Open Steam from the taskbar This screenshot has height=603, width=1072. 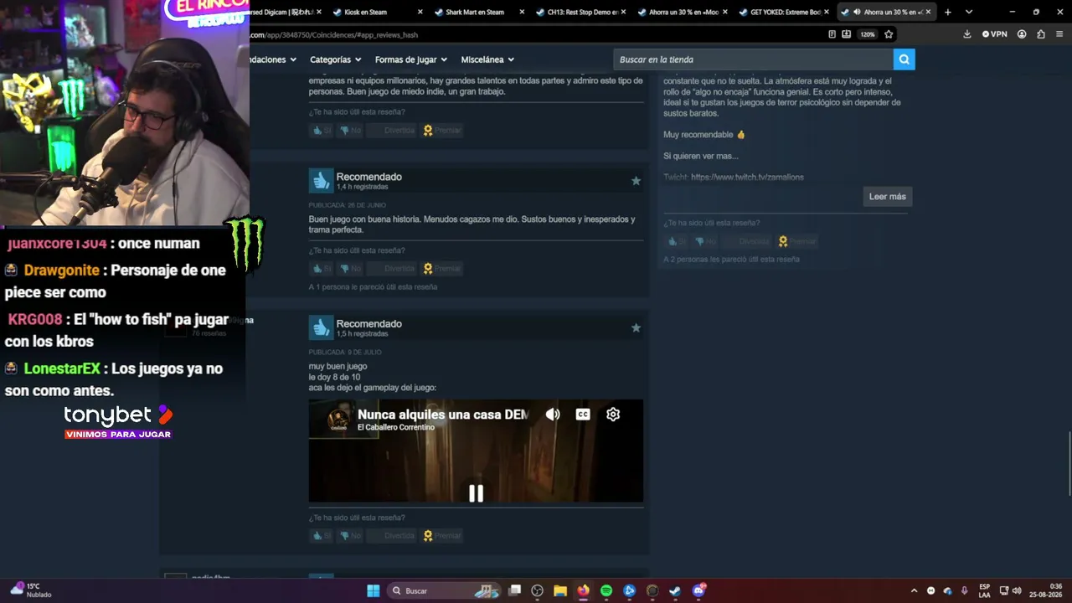(675, 590)
